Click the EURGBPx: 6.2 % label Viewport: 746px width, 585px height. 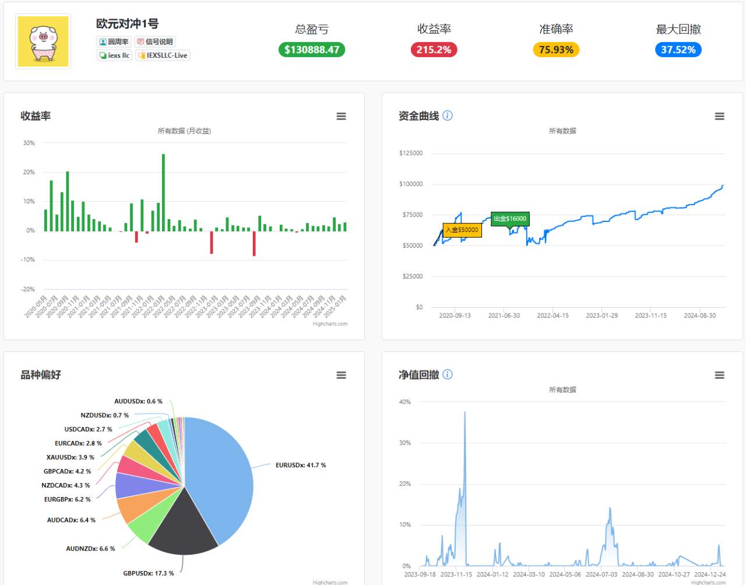tap(68, 499)
